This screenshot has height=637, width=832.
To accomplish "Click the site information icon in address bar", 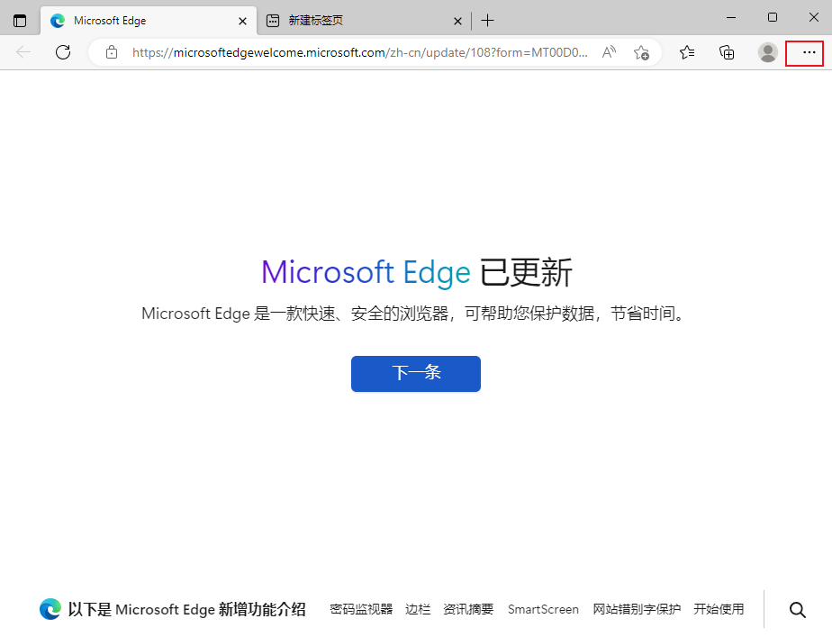I will pos(111,53).
